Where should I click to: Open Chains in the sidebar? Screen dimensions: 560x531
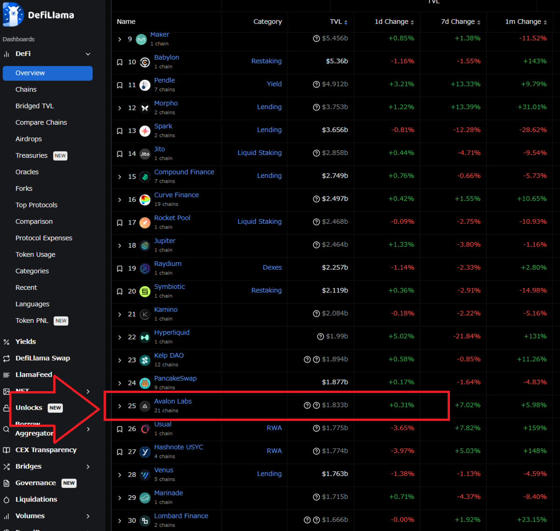click(26, 90)
